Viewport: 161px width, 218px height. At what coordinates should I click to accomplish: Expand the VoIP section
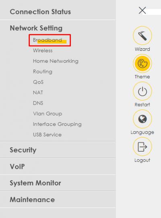[58, 167]
